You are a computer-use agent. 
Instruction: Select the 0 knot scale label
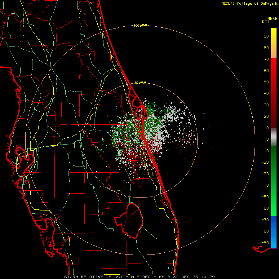(268, 139)
